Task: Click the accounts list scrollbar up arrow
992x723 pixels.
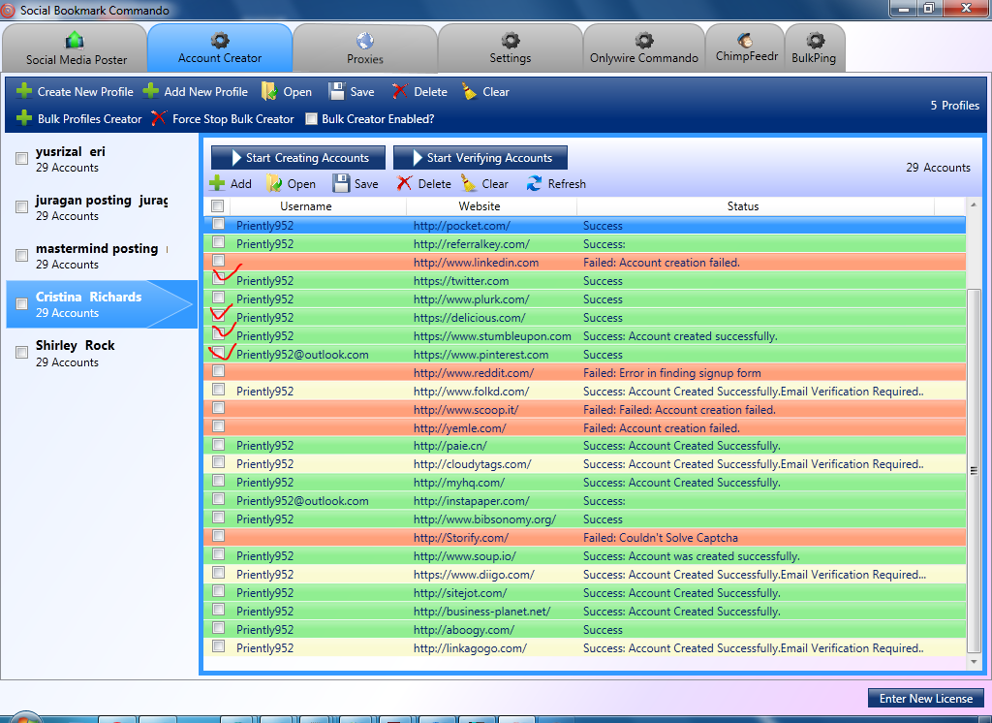Action: click(x=974, y=205)
